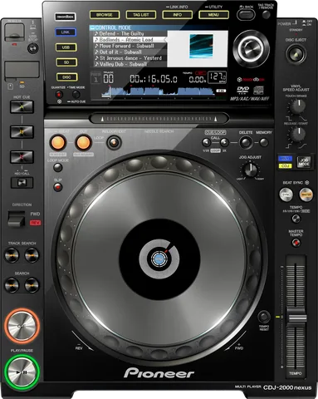The width and height of the screenshot is (318, 399).
Task: Toggle the LOOP MODE button
Action: 57,167
